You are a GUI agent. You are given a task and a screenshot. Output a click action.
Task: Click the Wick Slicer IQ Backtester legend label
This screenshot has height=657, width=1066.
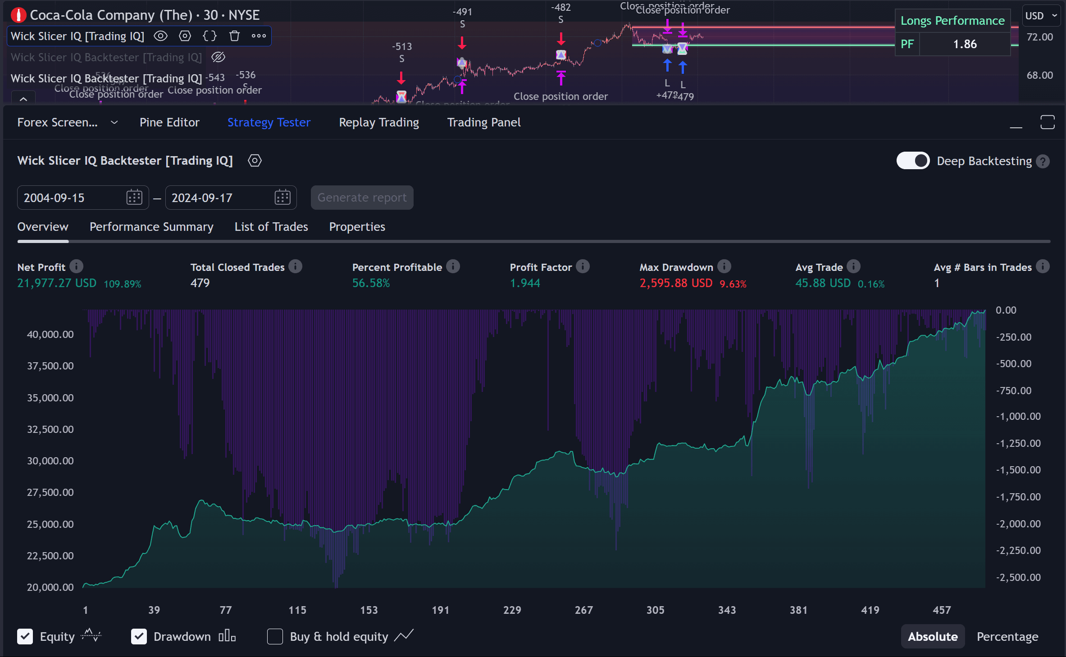106,78
